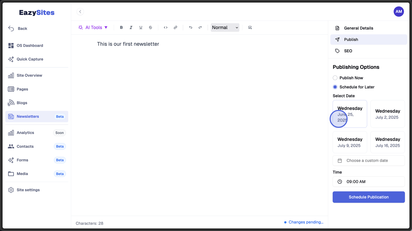The image size is (412, 231).
Task: Insert a code block
Action: [x=166, y=27]
